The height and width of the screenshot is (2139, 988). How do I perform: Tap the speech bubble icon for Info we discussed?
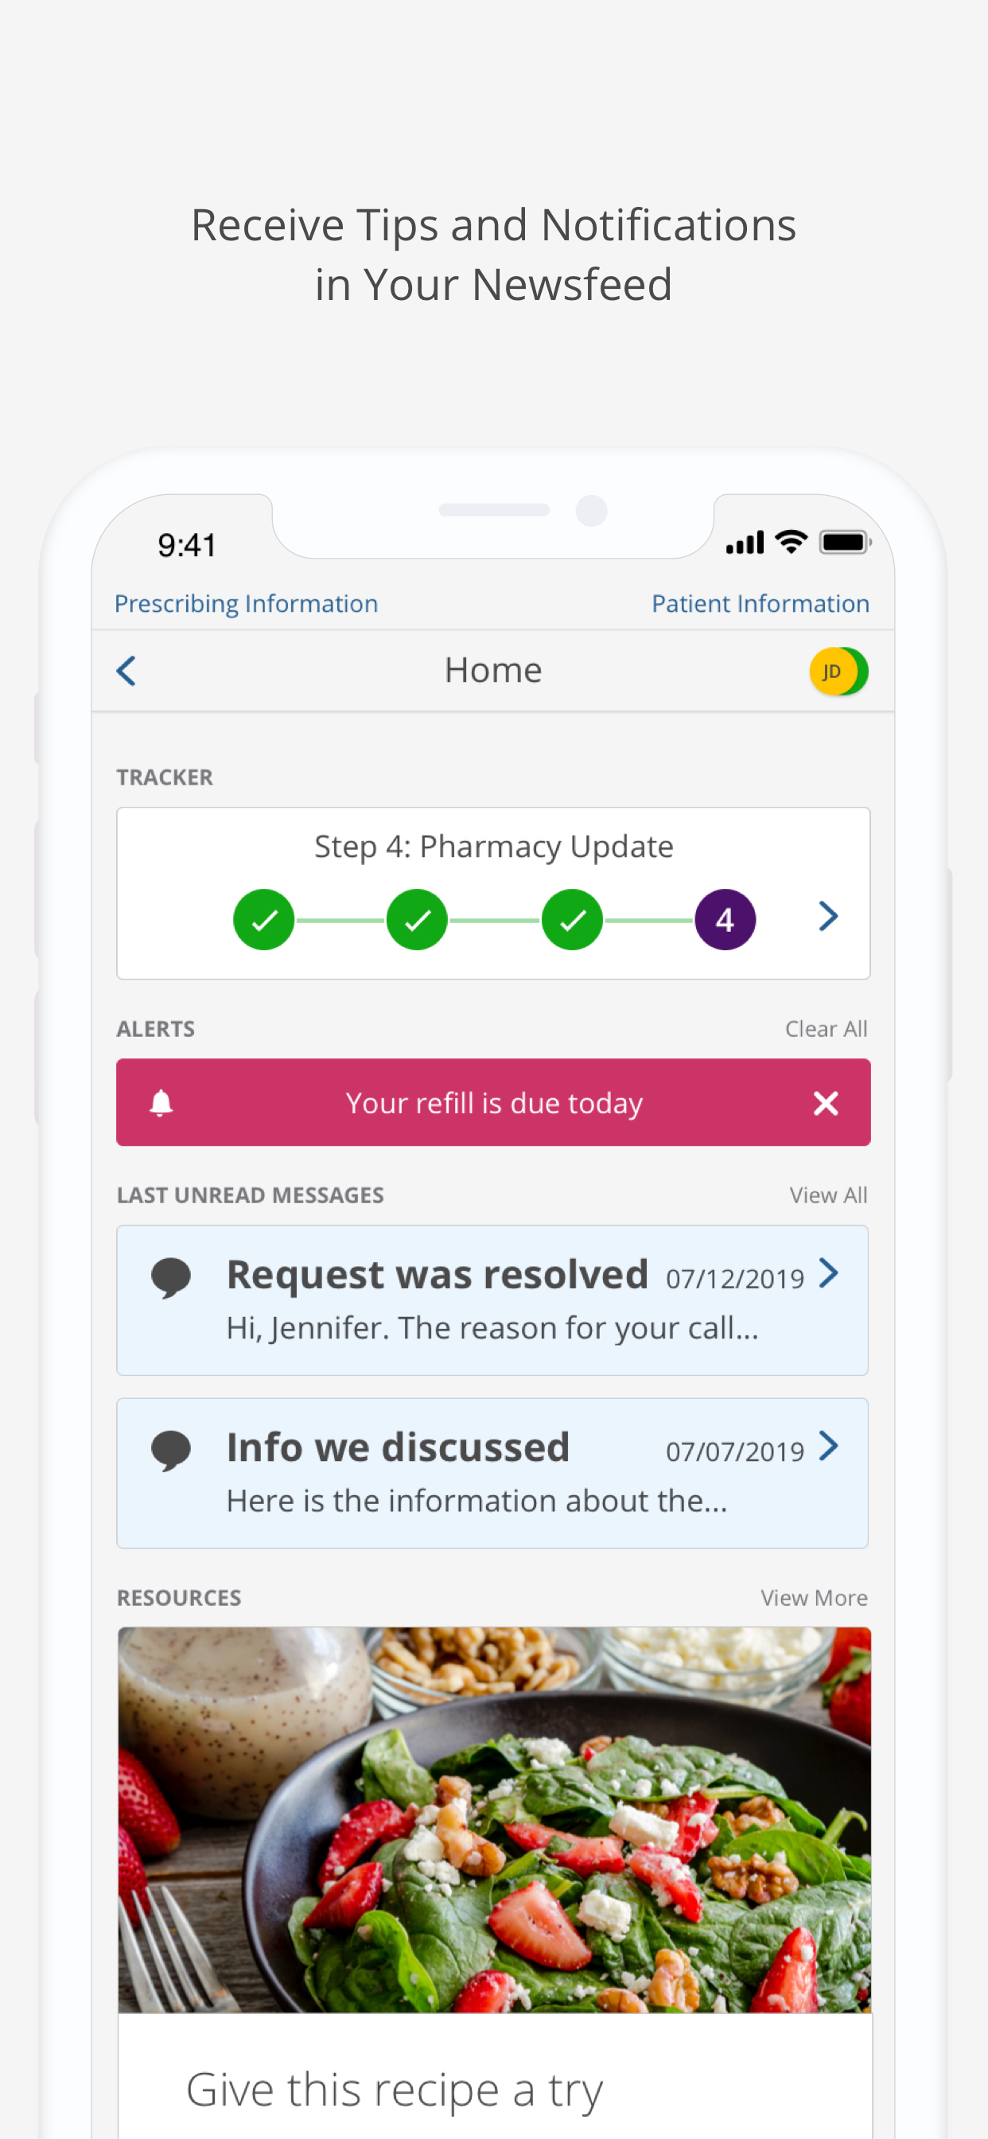click(x=171, y=1451)
